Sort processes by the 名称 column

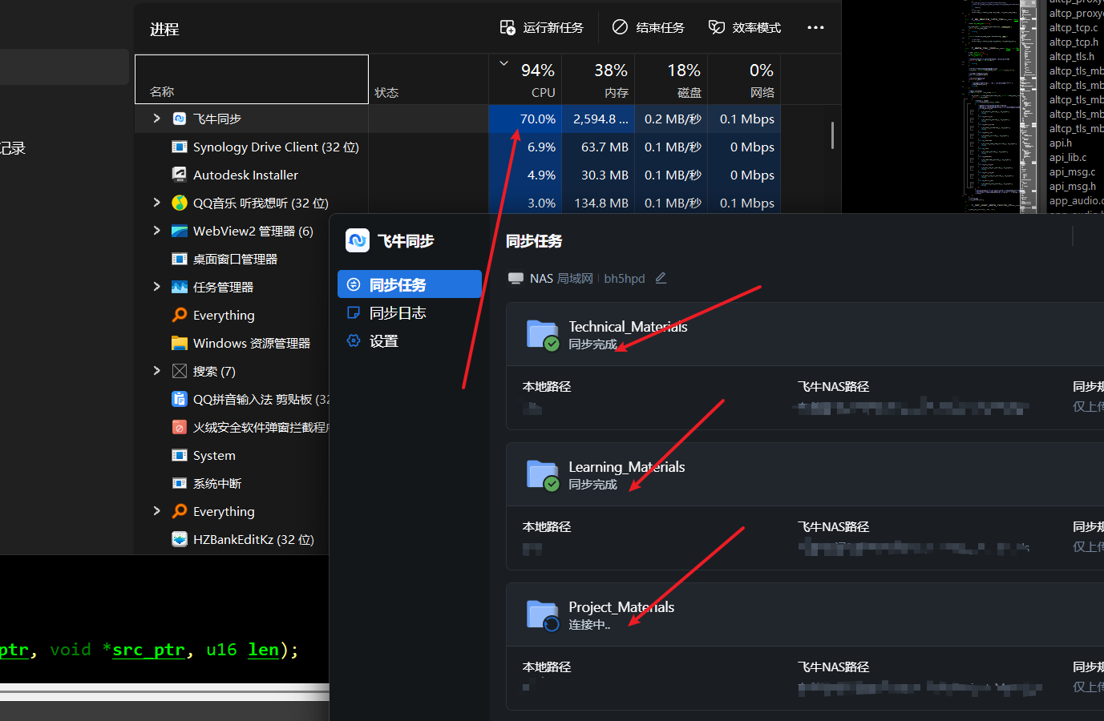(252, 79)
